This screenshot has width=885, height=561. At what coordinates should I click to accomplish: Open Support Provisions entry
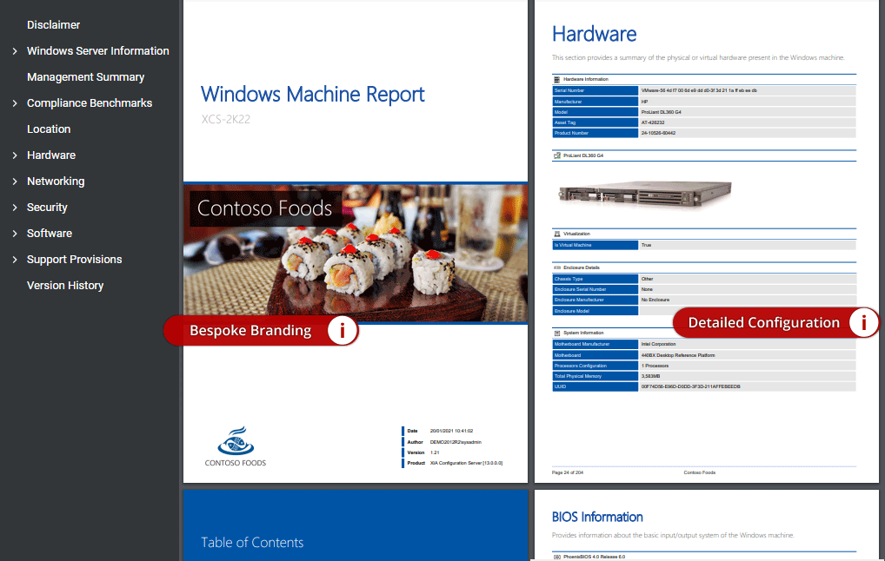tap(74, 260)
